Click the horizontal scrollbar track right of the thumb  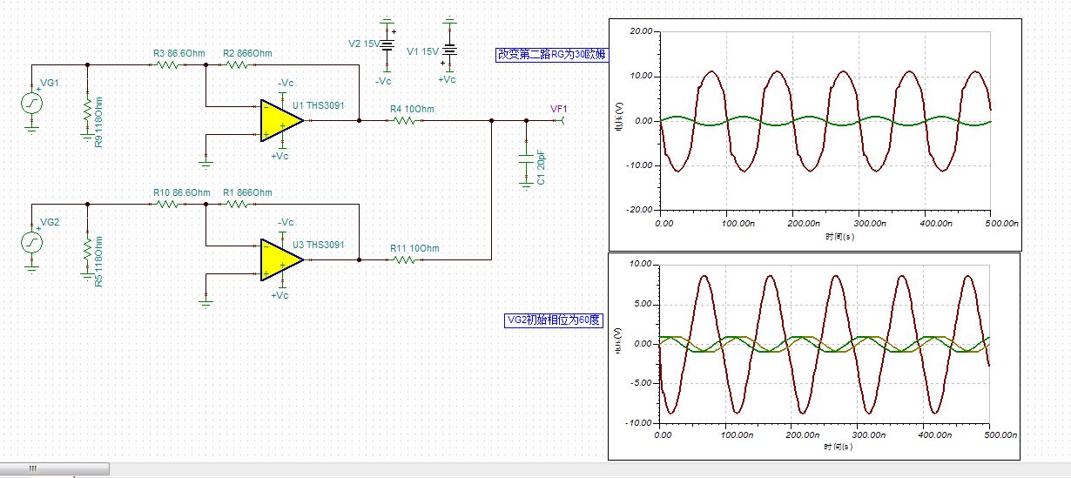tap(590, 468)
